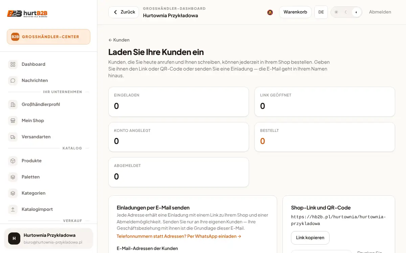Image resolution: width=406 pixels, height=253 pixels.
Task: Click the Shop-Link und QR-Code heading
Action: point(321,208)
